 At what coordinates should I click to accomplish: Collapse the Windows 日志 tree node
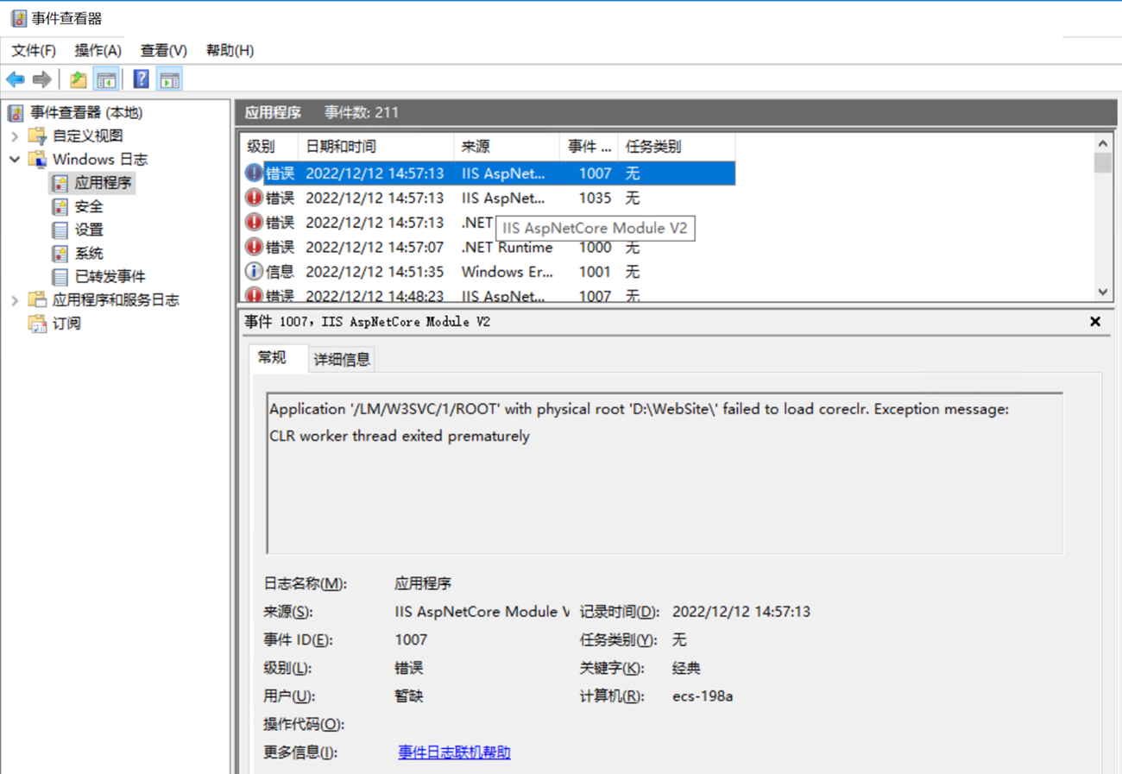(15, 160)
